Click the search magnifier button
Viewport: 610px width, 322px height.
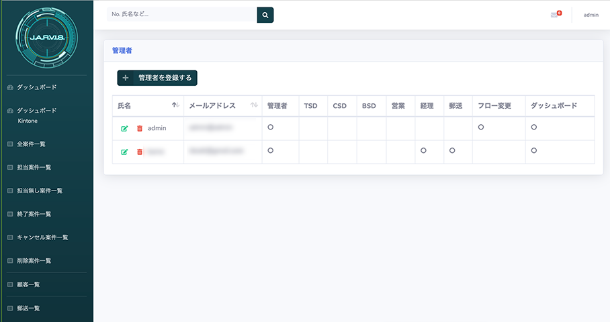265,15
